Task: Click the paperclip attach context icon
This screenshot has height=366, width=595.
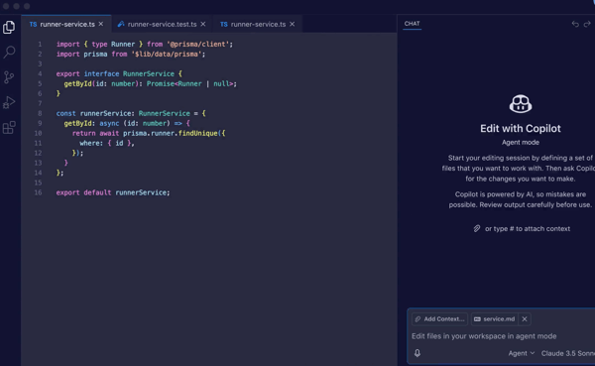Action: pos(477,228)
